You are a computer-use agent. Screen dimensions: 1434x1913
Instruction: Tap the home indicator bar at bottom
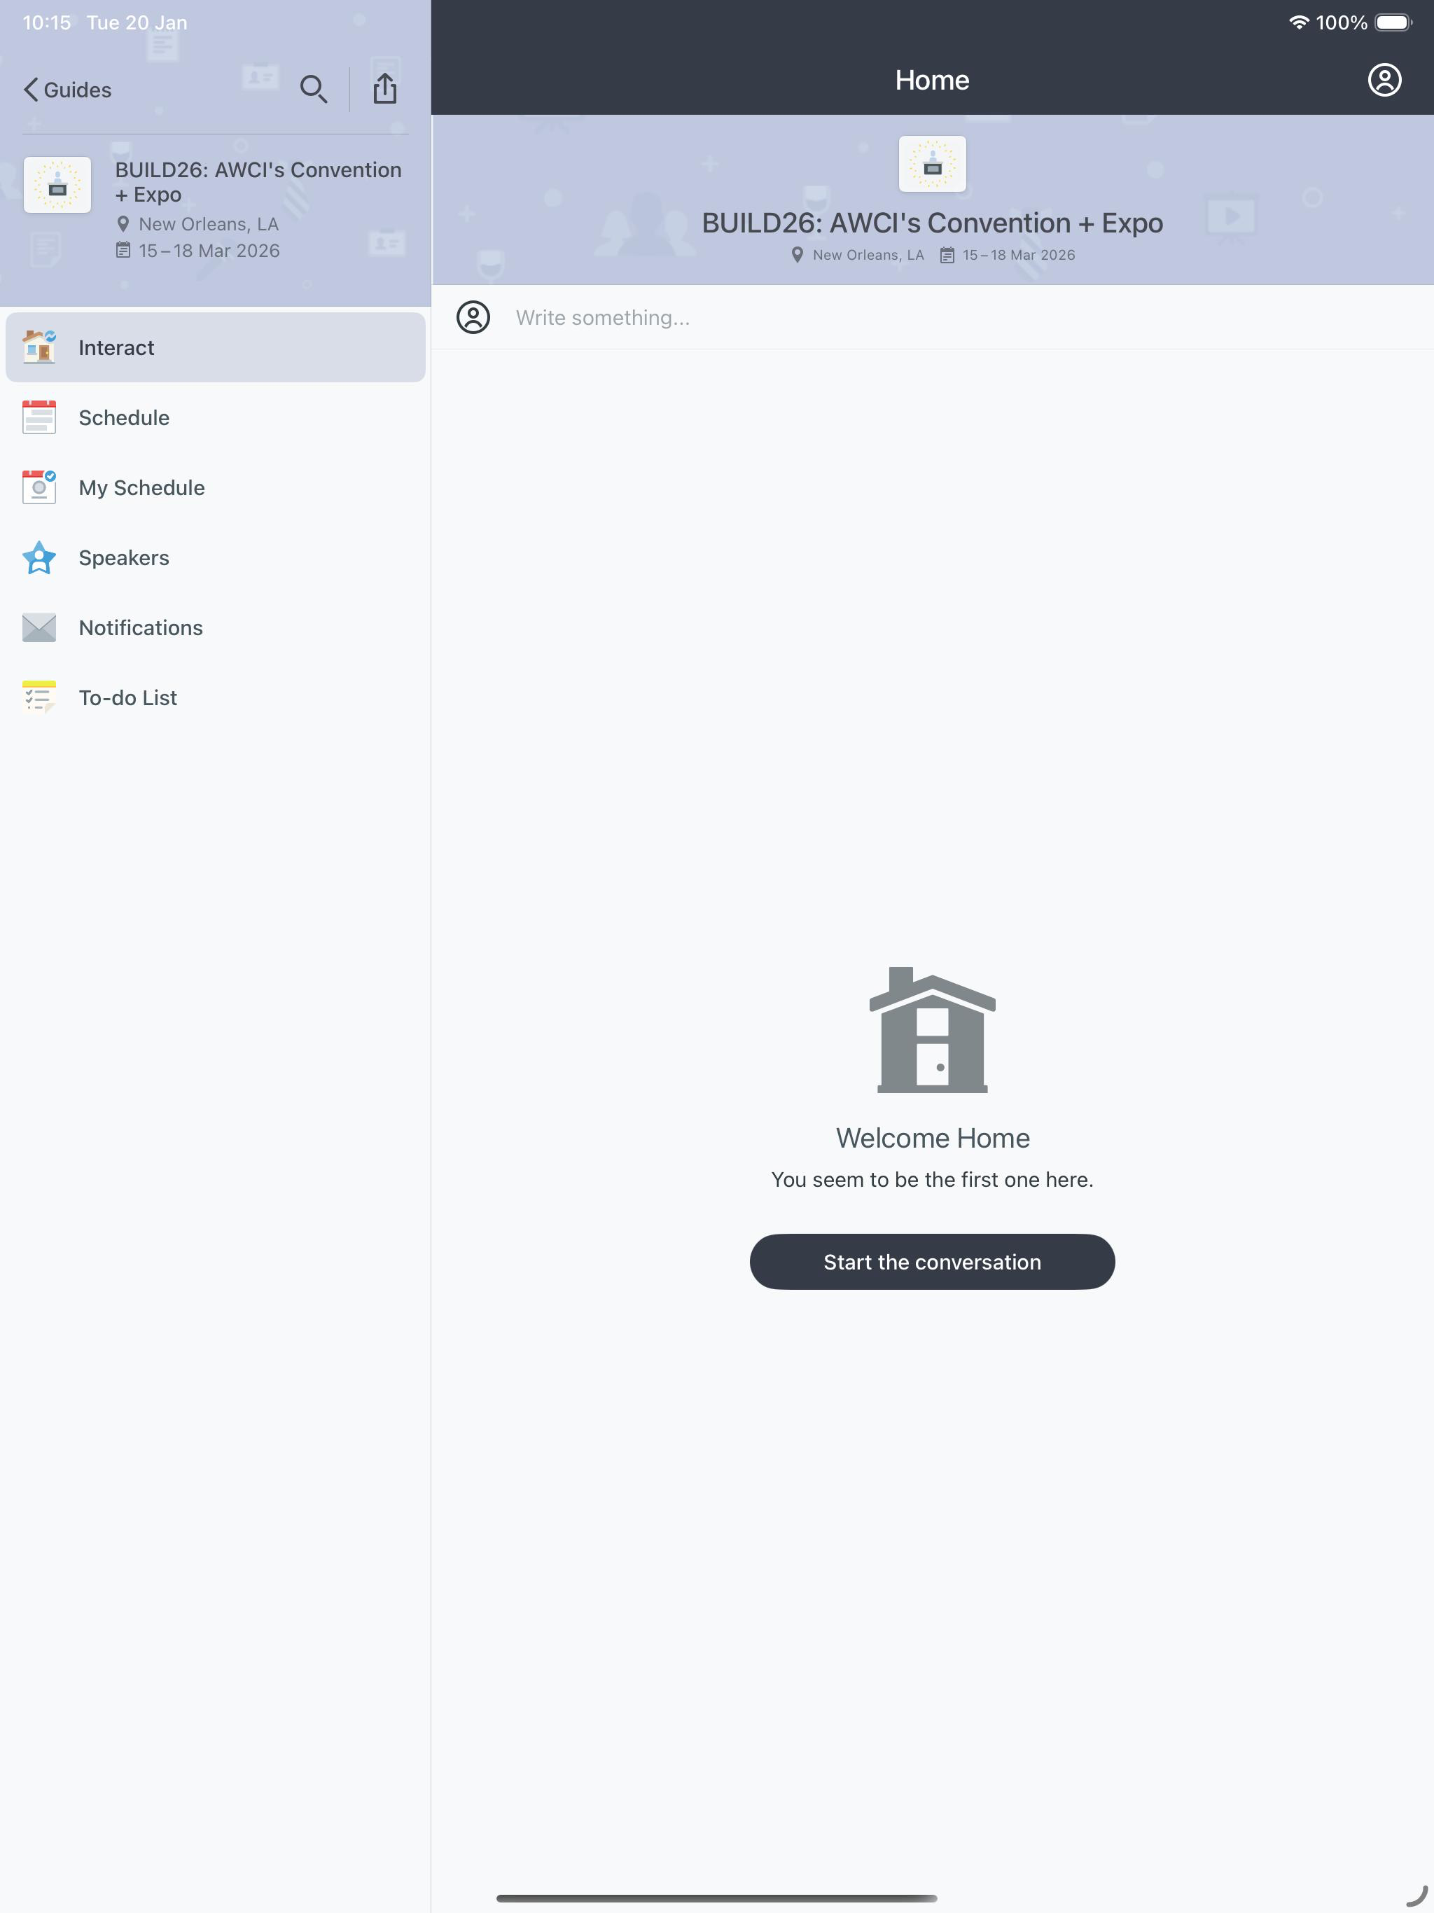point(716,1898)
